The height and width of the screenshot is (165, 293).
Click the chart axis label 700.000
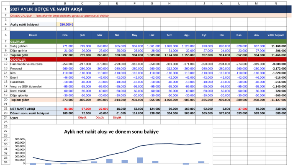tap(20, 139)
